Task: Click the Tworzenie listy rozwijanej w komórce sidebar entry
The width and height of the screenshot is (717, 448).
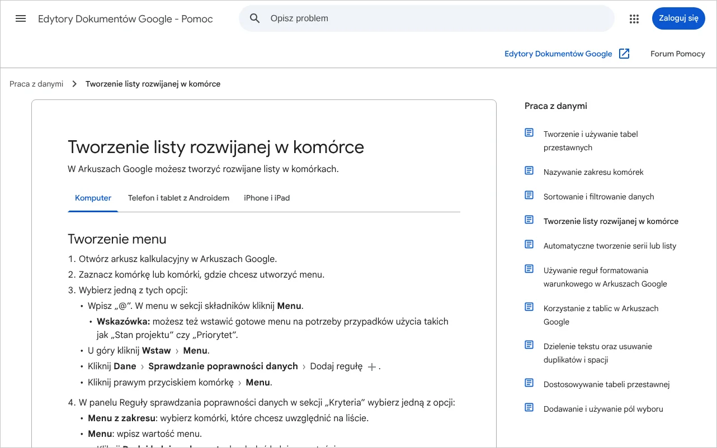Action: (x=611, y=221)
